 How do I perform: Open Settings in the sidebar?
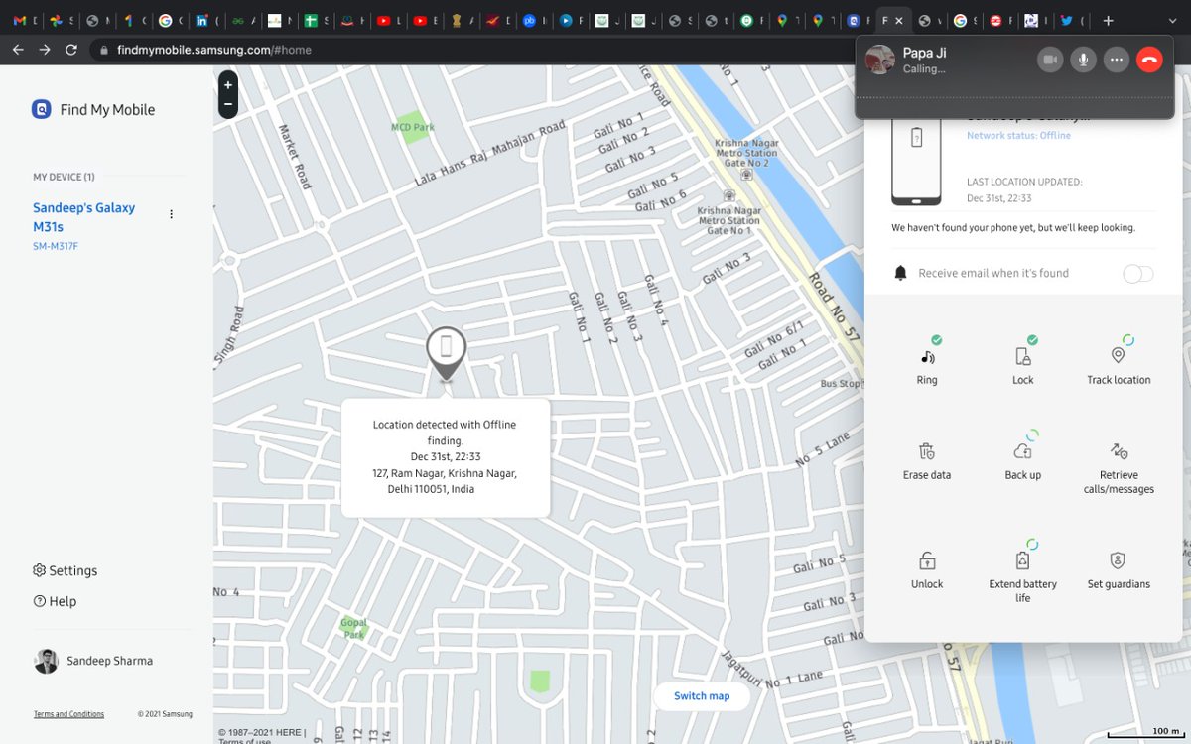pyautogui.click(x=66, y=570)
